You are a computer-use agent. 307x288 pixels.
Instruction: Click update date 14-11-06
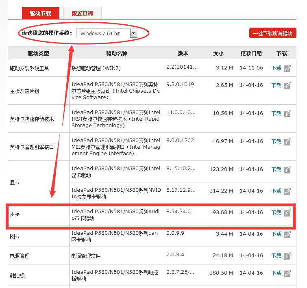[x=251, y=68]
